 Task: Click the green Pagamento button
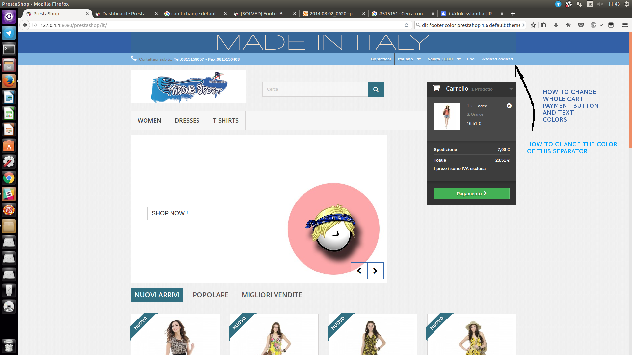[x=471, y=194]
